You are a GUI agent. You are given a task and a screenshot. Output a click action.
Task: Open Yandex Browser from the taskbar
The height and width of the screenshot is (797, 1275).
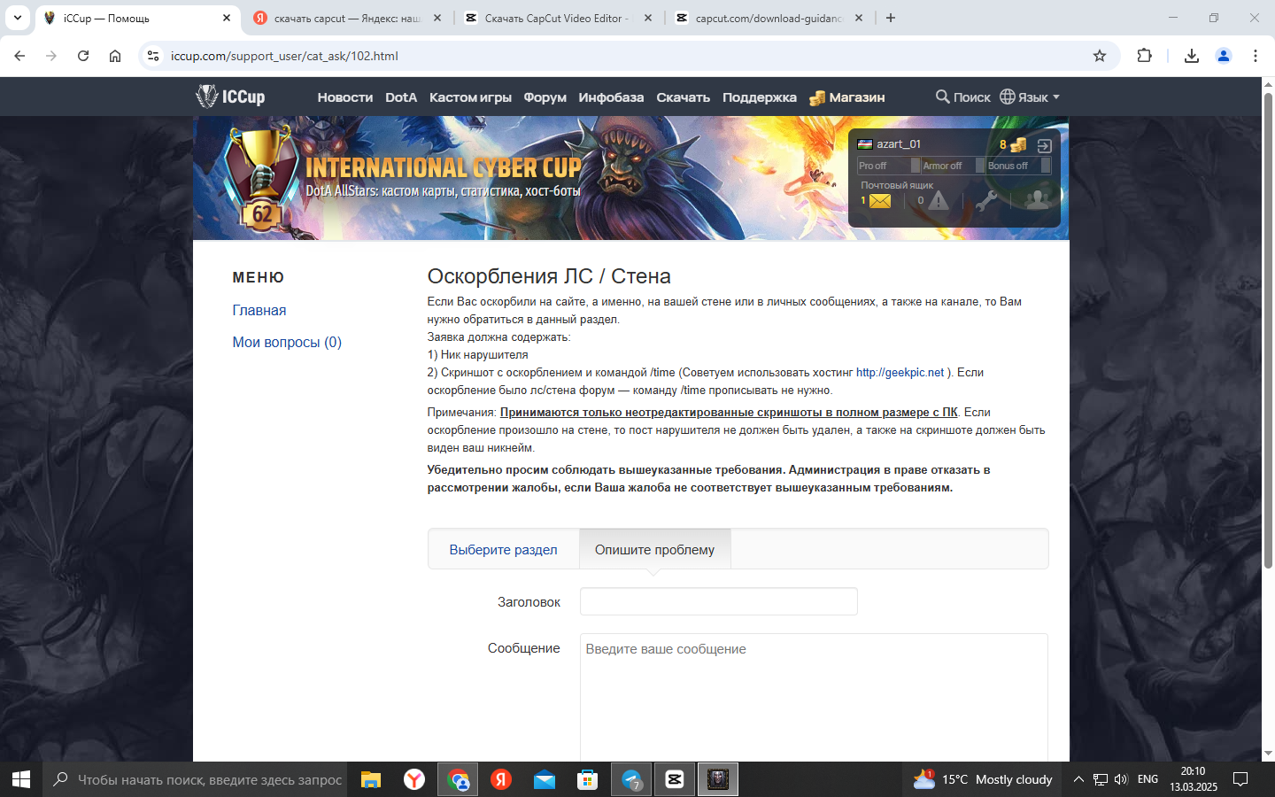coord(414,779)
